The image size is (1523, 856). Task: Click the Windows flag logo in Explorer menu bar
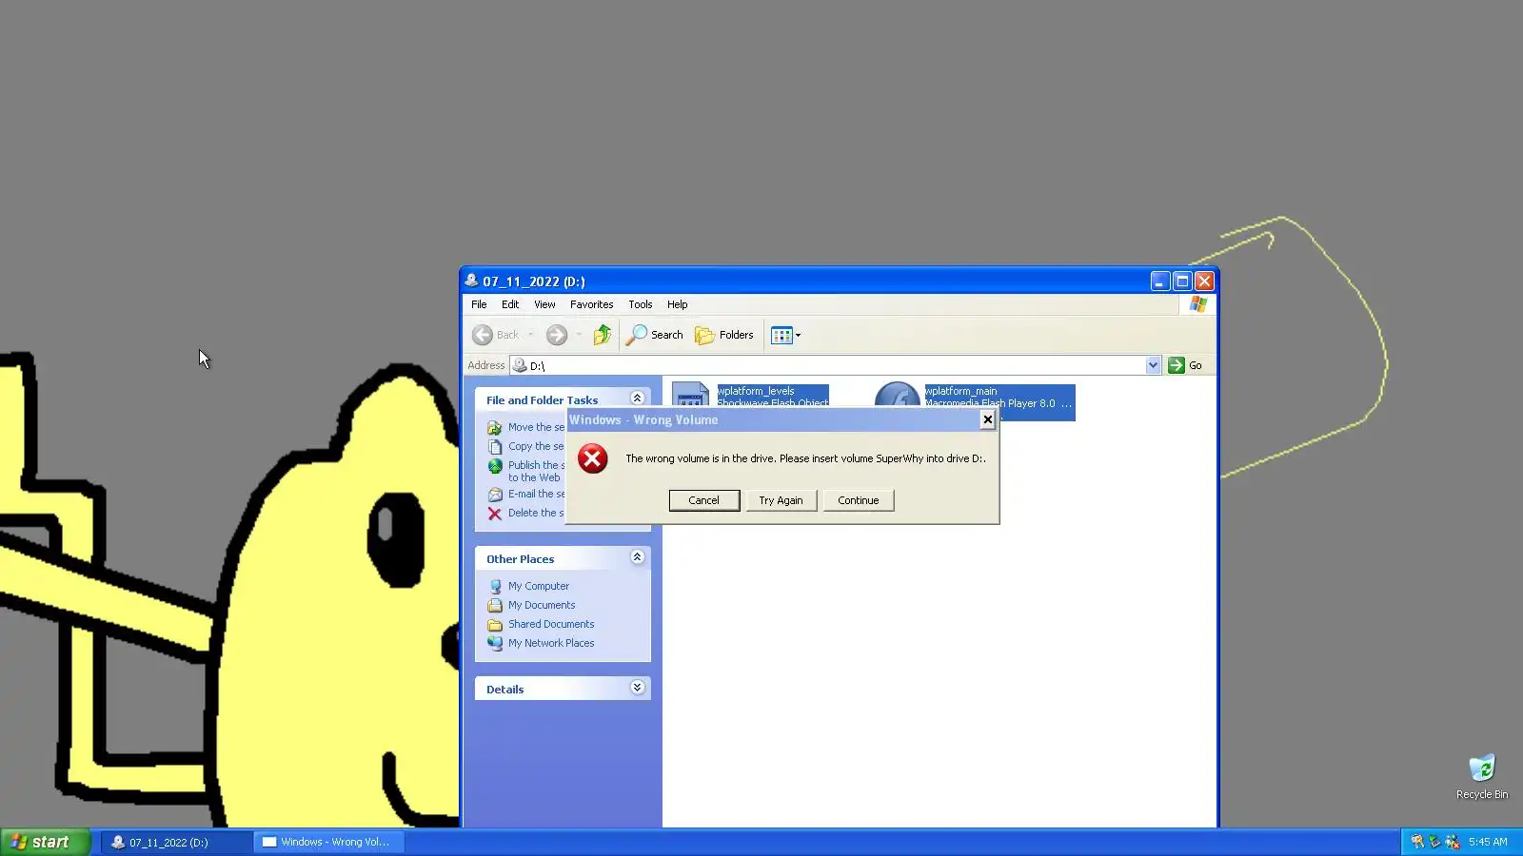tap(1197, 304)
